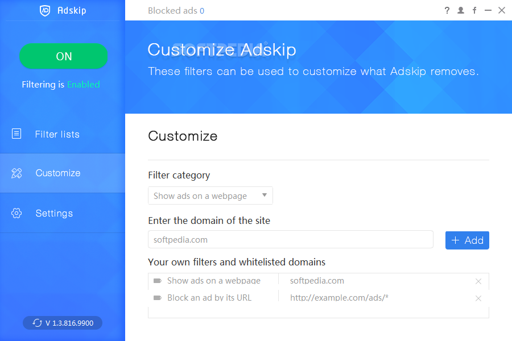Open help with question mark icon

pos(447,10)
